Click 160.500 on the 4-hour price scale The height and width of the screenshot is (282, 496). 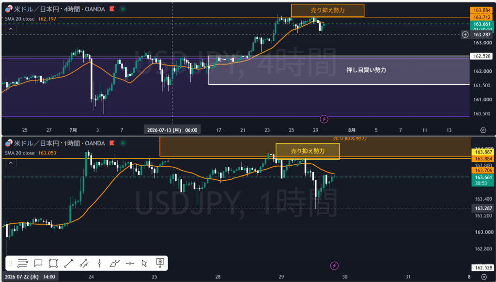point(482,113)
